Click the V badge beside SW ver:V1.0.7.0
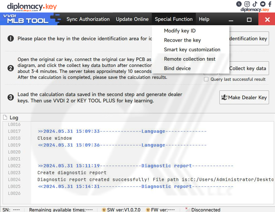Image resolution: width=275 pixels, height=212 pixels. pos(104,210)
